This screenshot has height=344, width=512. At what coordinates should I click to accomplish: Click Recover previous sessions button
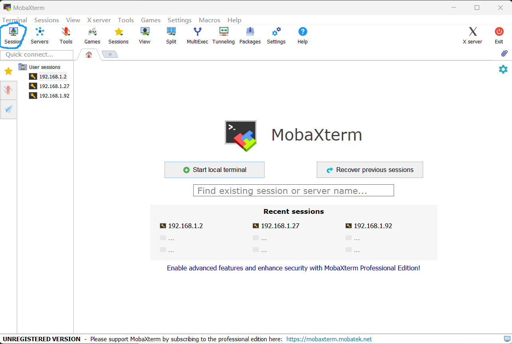tap(370, 170)
